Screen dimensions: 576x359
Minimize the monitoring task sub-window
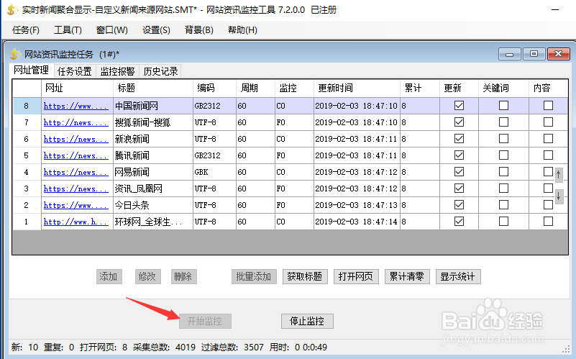coord(510,54)
